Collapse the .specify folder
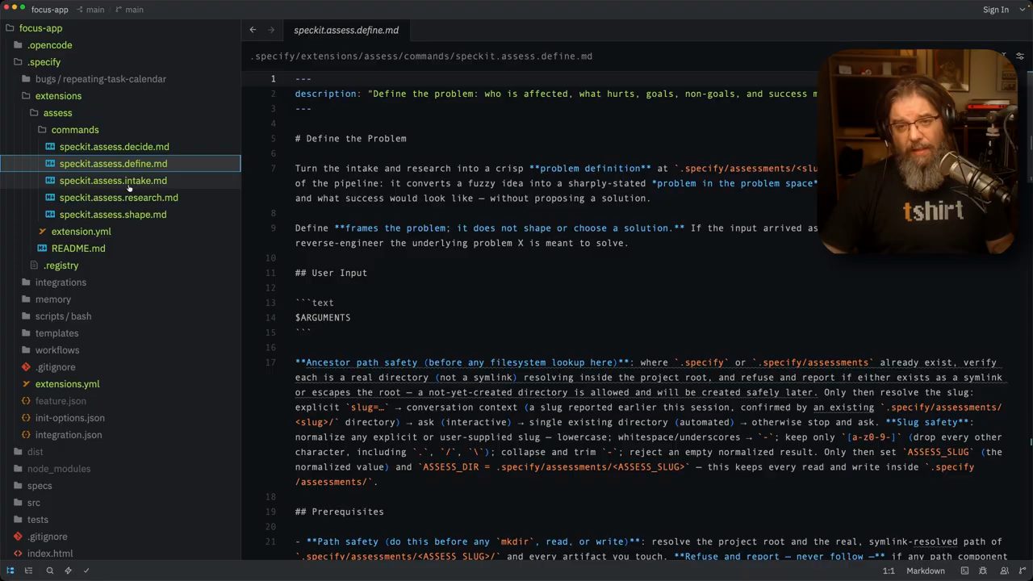 pos(36,62)
